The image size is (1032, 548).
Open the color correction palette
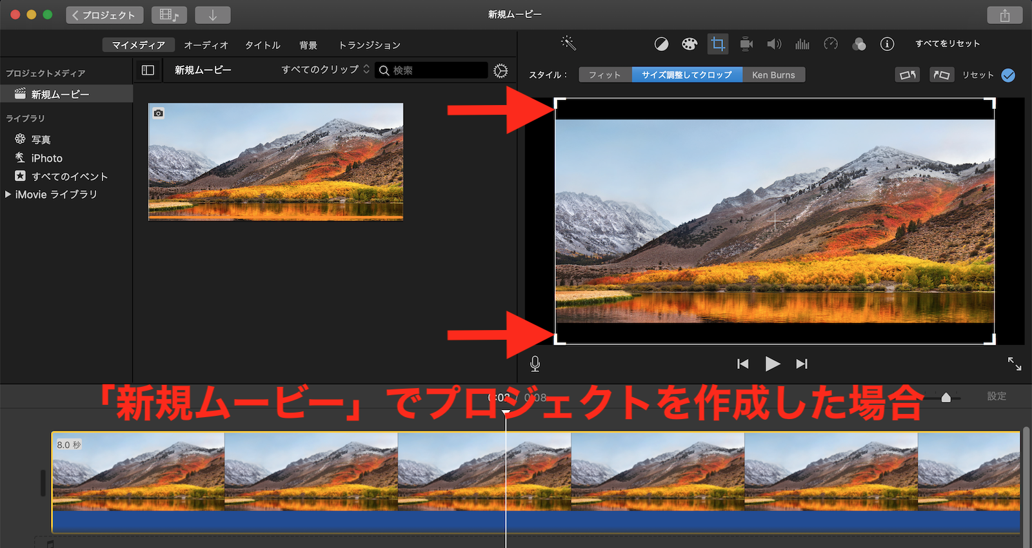click(690, 44)
